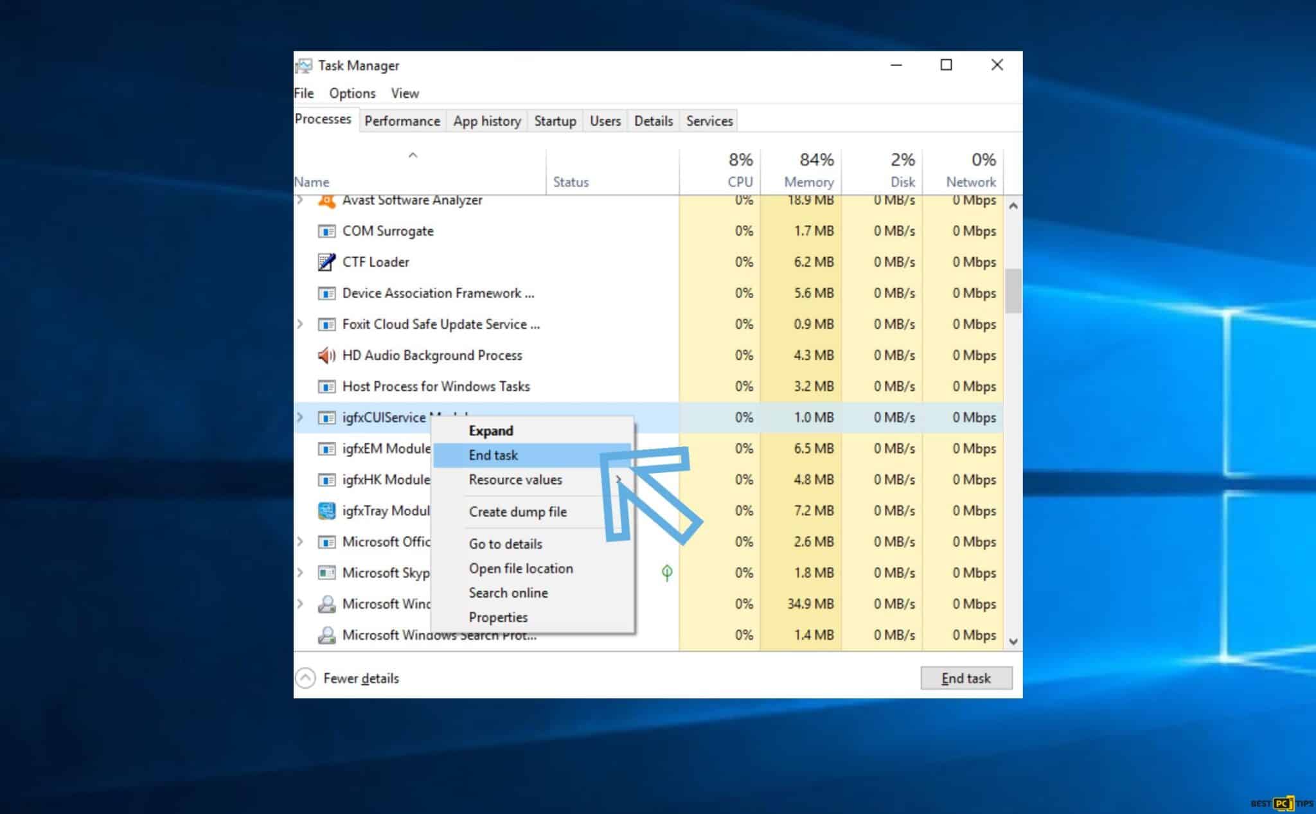
Task: Sort by the Memory column header
Action: coord(801,172)
